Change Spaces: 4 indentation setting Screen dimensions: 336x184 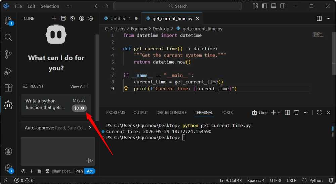(x=256, y=180)
